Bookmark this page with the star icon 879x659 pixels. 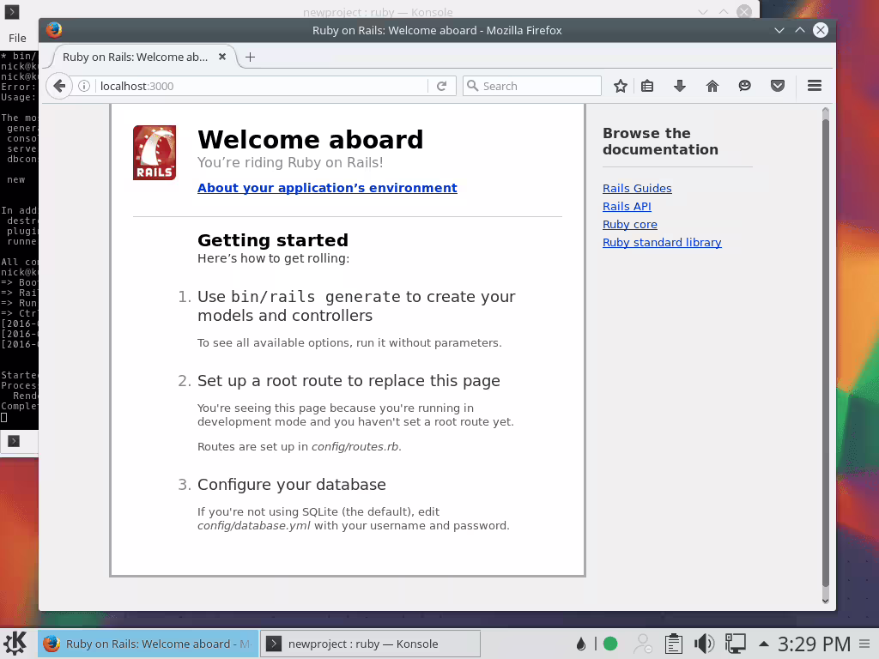(x=620, y=86)
